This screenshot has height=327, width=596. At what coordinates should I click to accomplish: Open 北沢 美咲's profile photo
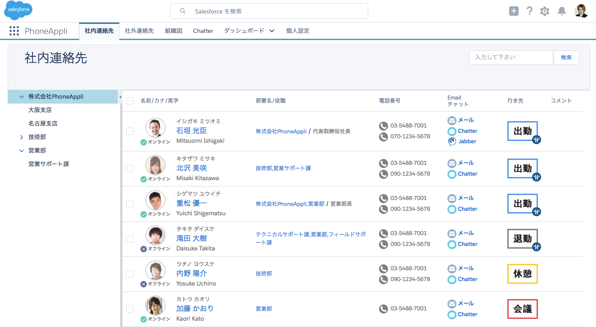[155, 165]
